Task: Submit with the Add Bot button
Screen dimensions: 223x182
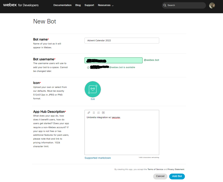Action: pos(177,176)
